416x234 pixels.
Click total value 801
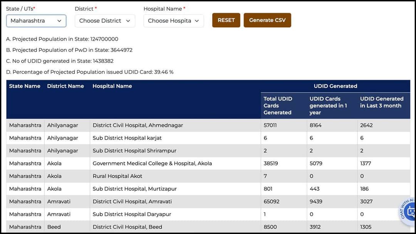click(x=268, y=189)
